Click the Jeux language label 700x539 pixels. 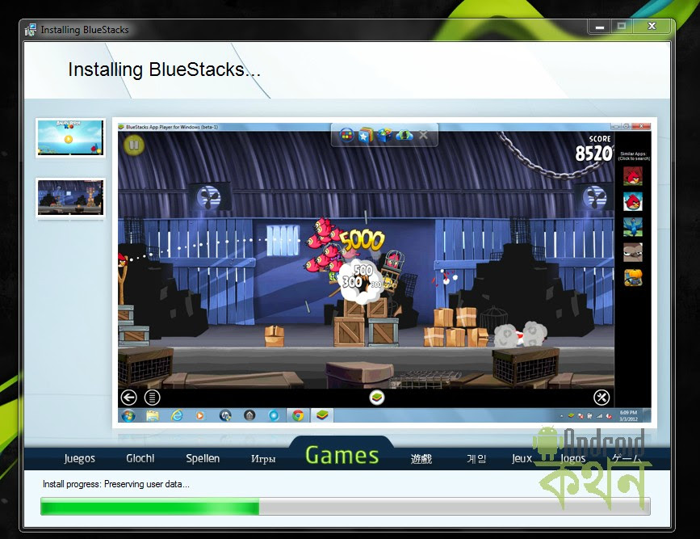pos(522,458)
